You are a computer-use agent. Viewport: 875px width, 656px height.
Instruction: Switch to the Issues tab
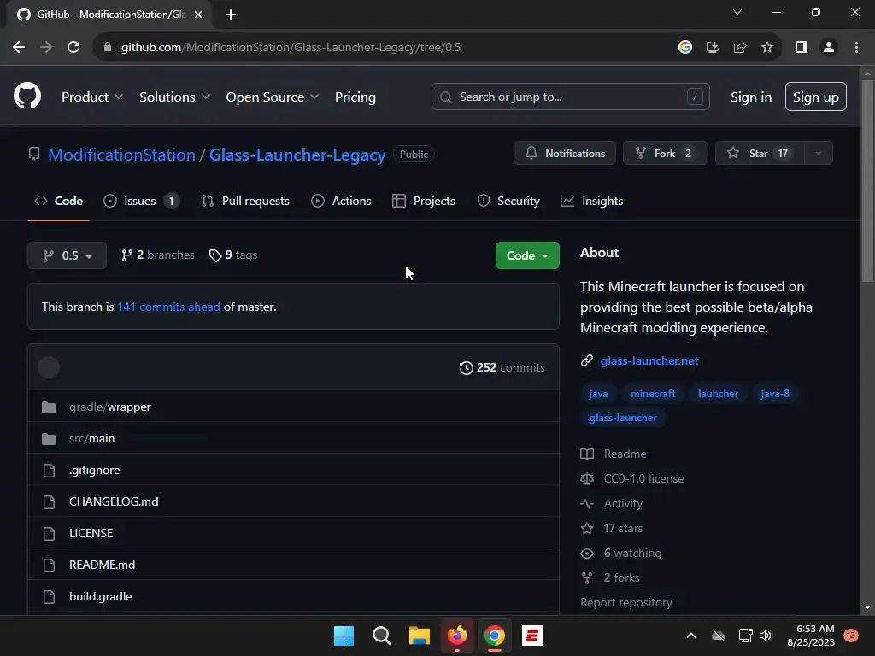tap(141, 201)
